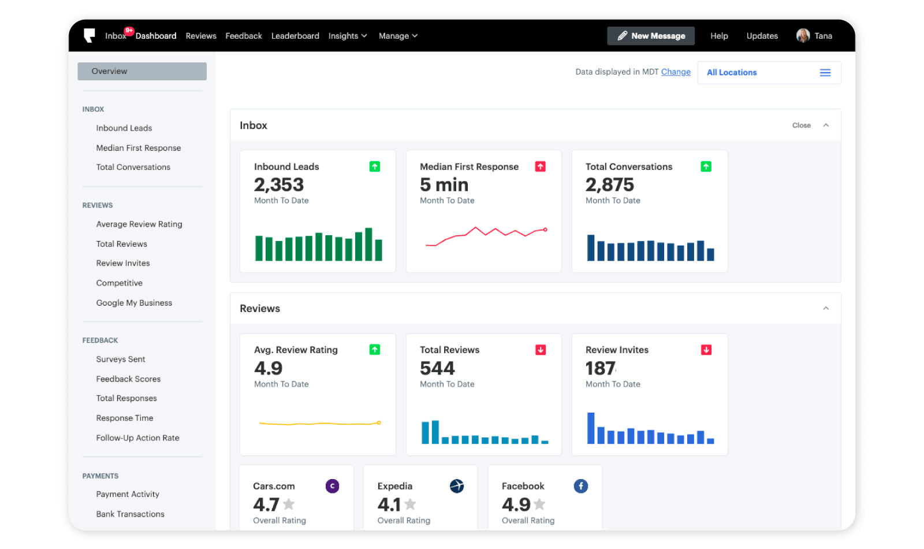924x549 pixels.
Task: Select the Expedia airplane icon
Action: coord(457,486)
